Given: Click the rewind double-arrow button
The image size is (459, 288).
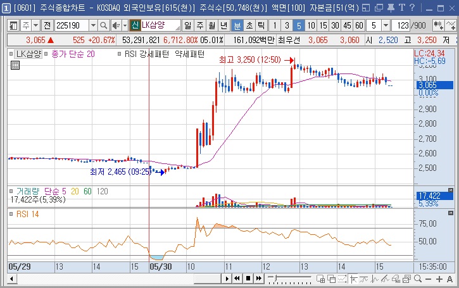Looking at the screenshot, I should coord(237,279).
